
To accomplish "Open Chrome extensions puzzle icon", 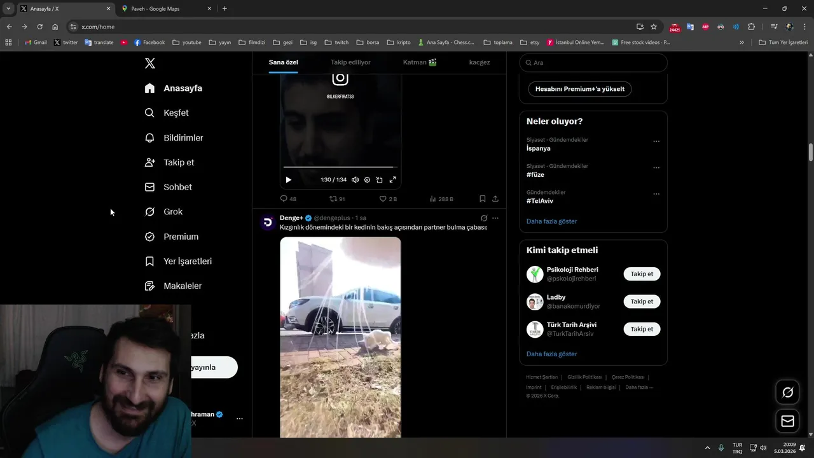I will (x=751, y=27).
